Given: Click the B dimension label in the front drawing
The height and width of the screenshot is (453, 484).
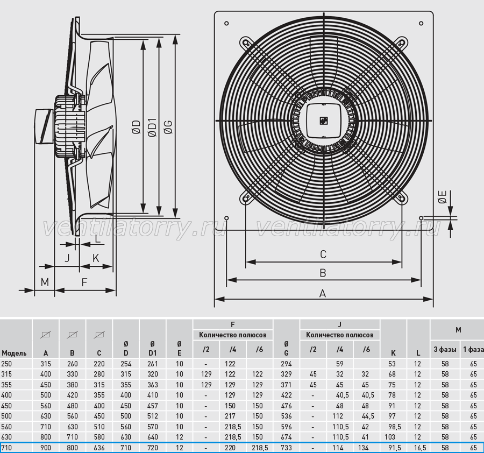Looking at the screenshot, I should 323,273.
